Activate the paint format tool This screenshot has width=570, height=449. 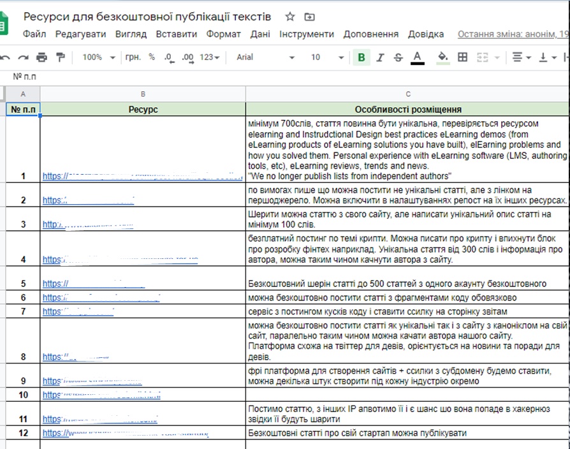(61, 57)
